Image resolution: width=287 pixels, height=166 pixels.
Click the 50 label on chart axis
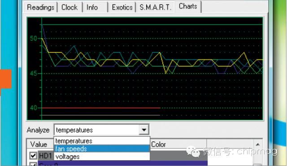(x=34, y=39)
